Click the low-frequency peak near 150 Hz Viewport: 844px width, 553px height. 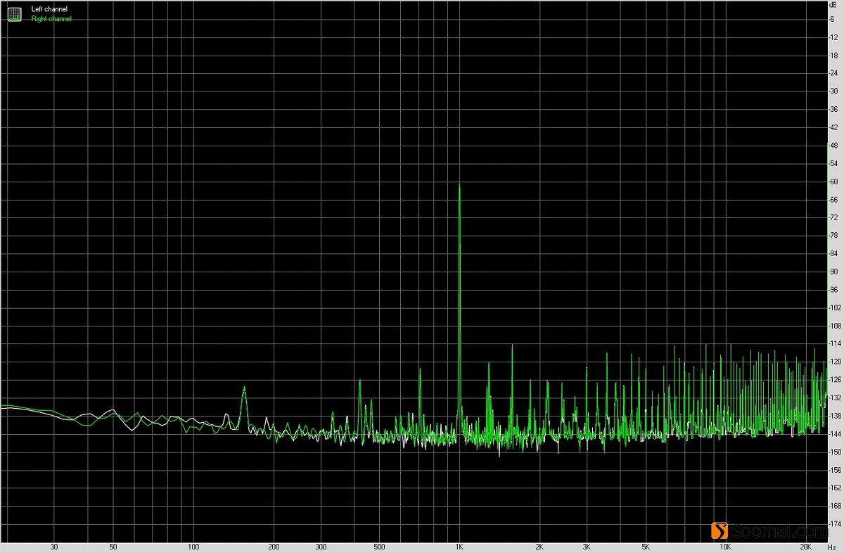coord(244,387)
